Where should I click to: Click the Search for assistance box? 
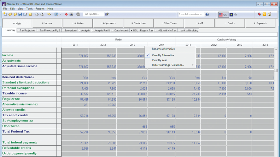pos(191,14)
